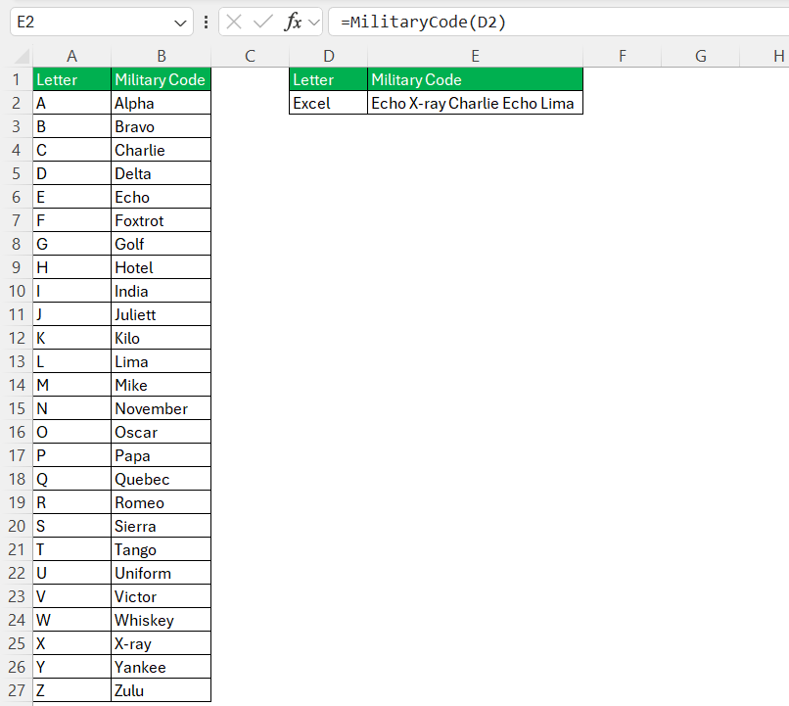
Task: Select row 20 header
Action: [x=17, y=526]
